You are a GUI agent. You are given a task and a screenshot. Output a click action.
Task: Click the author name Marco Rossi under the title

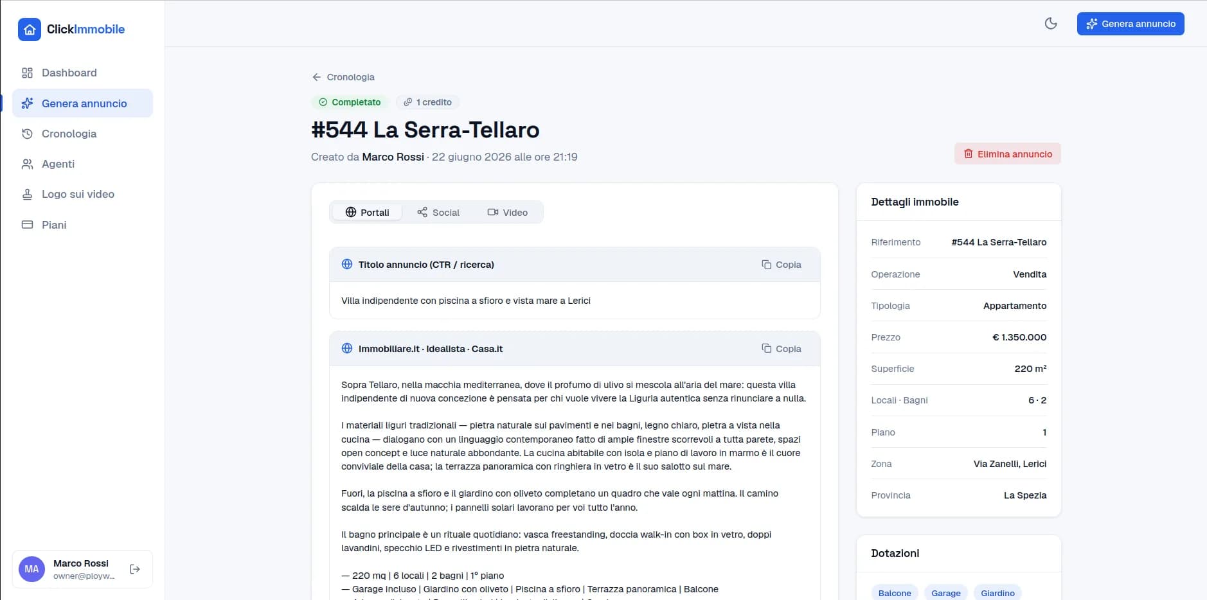pyautogui.click(x=393, y=157)
